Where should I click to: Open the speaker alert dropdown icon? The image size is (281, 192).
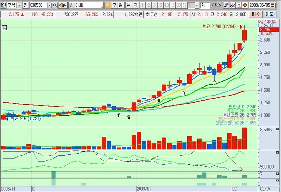coord(63,5)
